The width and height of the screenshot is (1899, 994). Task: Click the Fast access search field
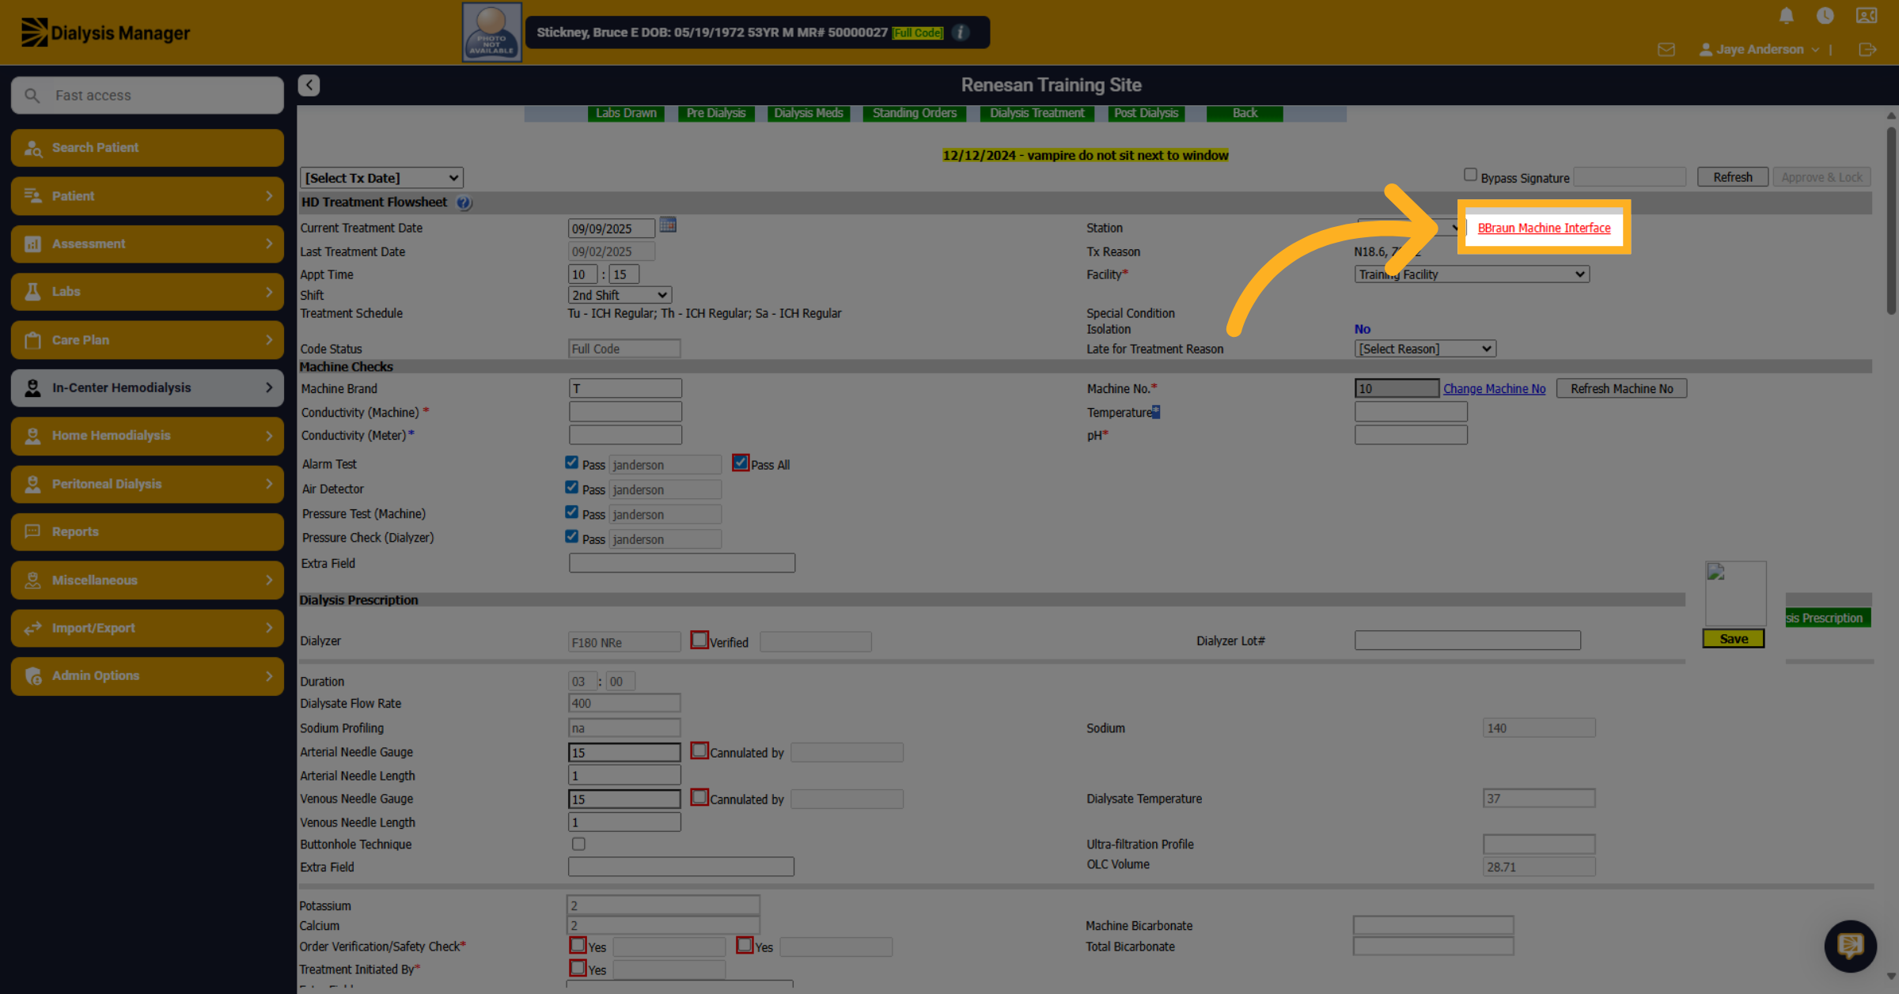point(147,96)
